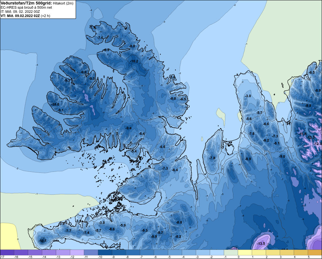Click the -8.0 temperature label

coord(173,98)
